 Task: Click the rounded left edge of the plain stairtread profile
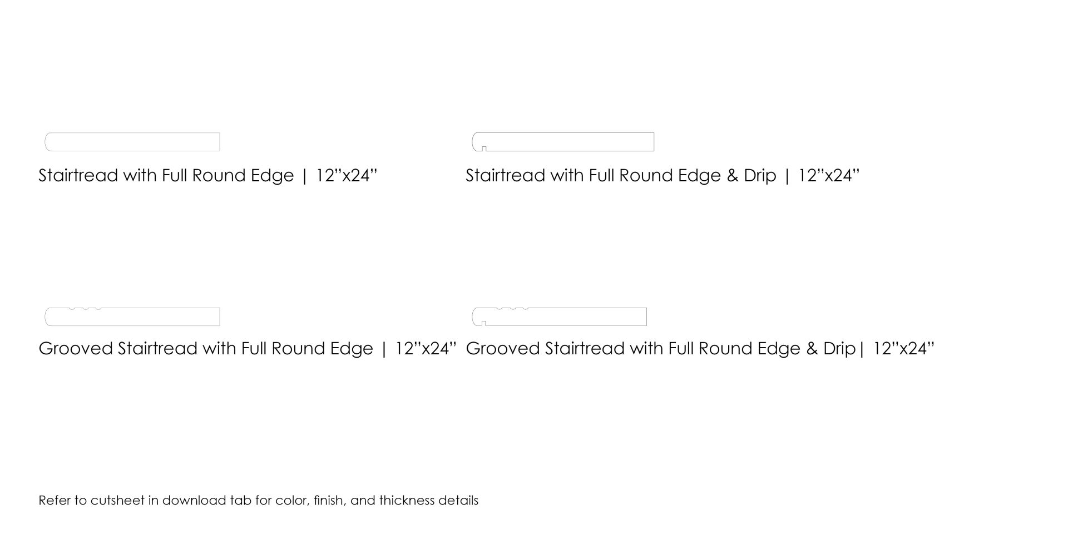pos(48,142)
